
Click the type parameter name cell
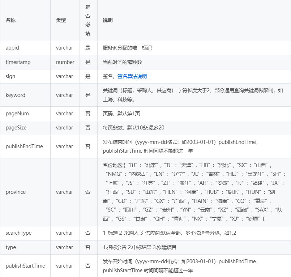(11, 247)
